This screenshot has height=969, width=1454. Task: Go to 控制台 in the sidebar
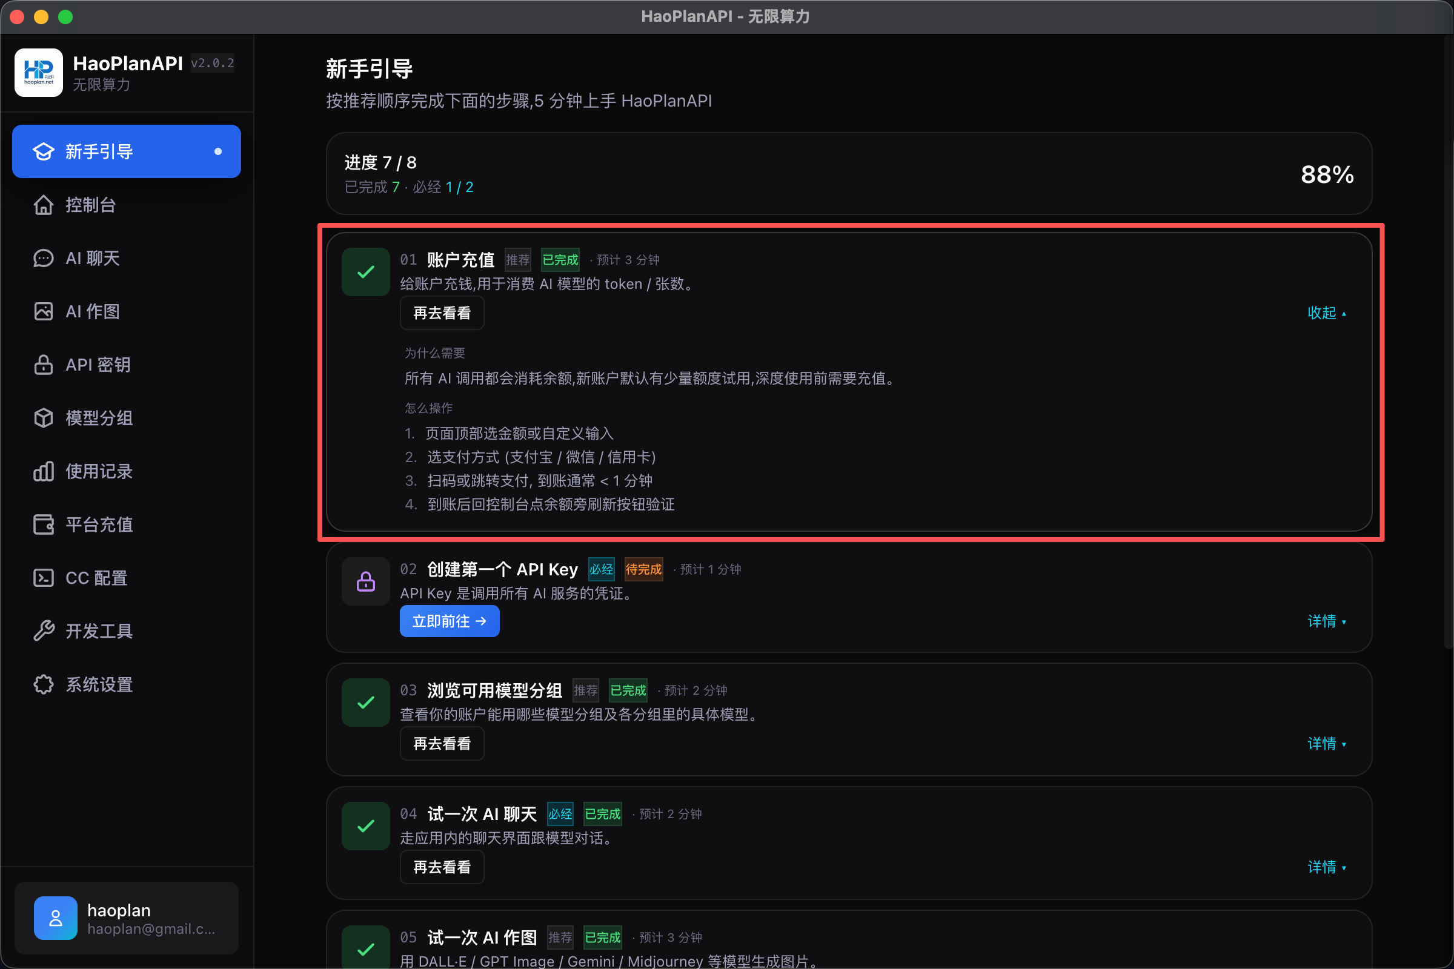point(127,205)
